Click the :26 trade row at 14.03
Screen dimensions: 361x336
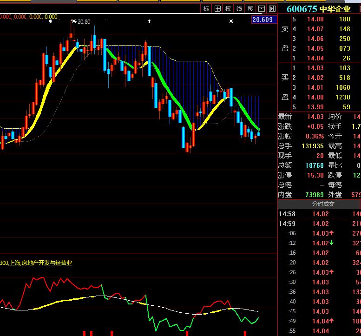click(x=319, y=272)
